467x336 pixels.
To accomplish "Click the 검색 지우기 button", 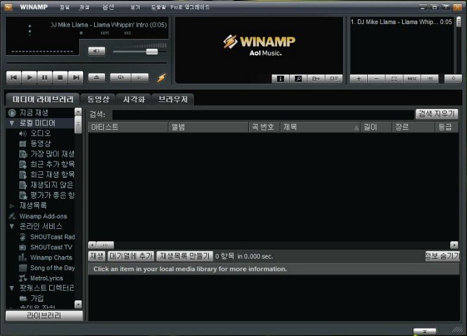I will coord(437,114).
